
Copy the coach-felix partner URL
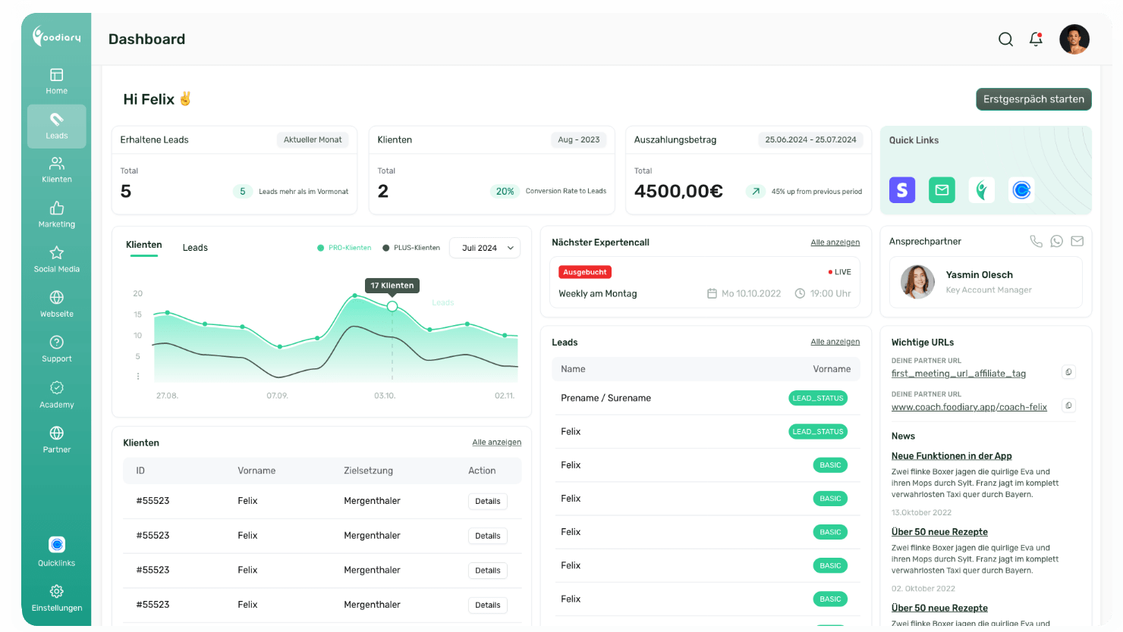point(1068,405)
